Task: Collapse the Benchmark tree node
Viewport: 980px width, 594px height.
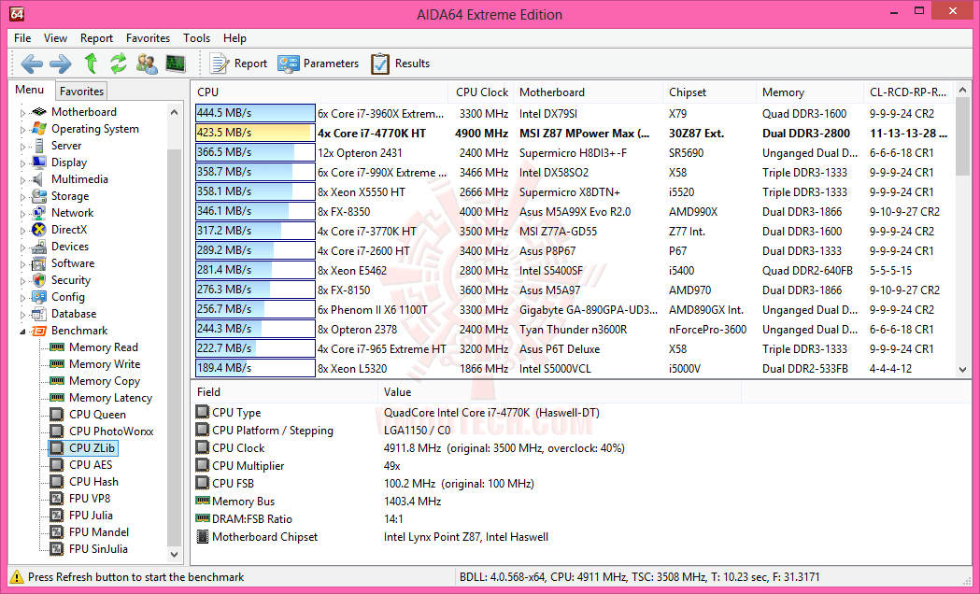Action: [22, 332]
